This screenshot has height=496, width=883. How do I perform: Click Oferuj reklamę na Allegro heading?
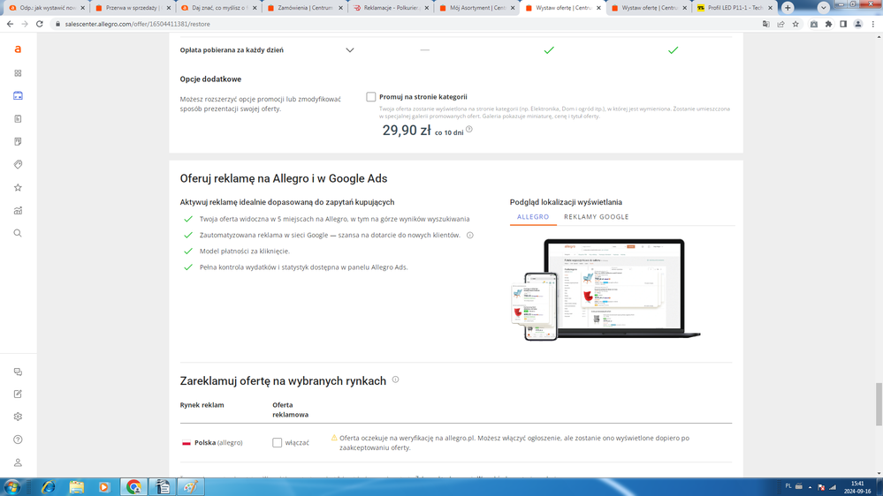pyautogui.click(x=284, y=178)
